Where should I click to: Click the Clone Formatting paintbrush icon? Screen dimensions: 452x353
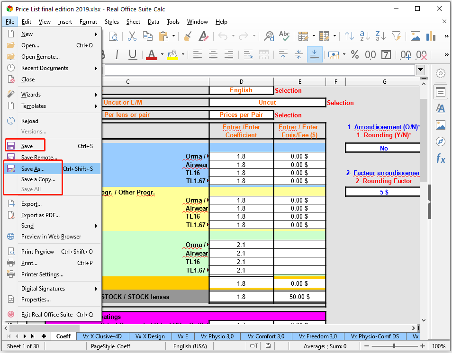tap(187, 36)
